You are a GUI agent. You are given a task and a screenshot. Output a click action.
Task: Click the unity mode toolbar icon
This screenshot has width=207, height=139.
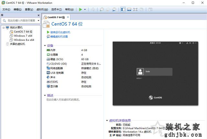(142, 9)
